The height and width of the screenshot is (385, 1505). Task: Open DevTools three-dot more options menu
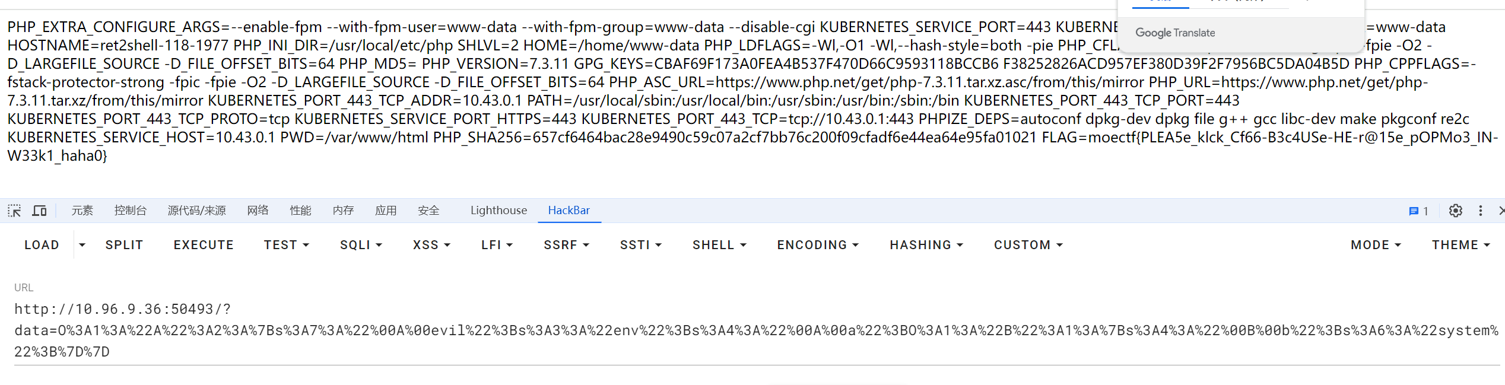tap(1481, 211)
